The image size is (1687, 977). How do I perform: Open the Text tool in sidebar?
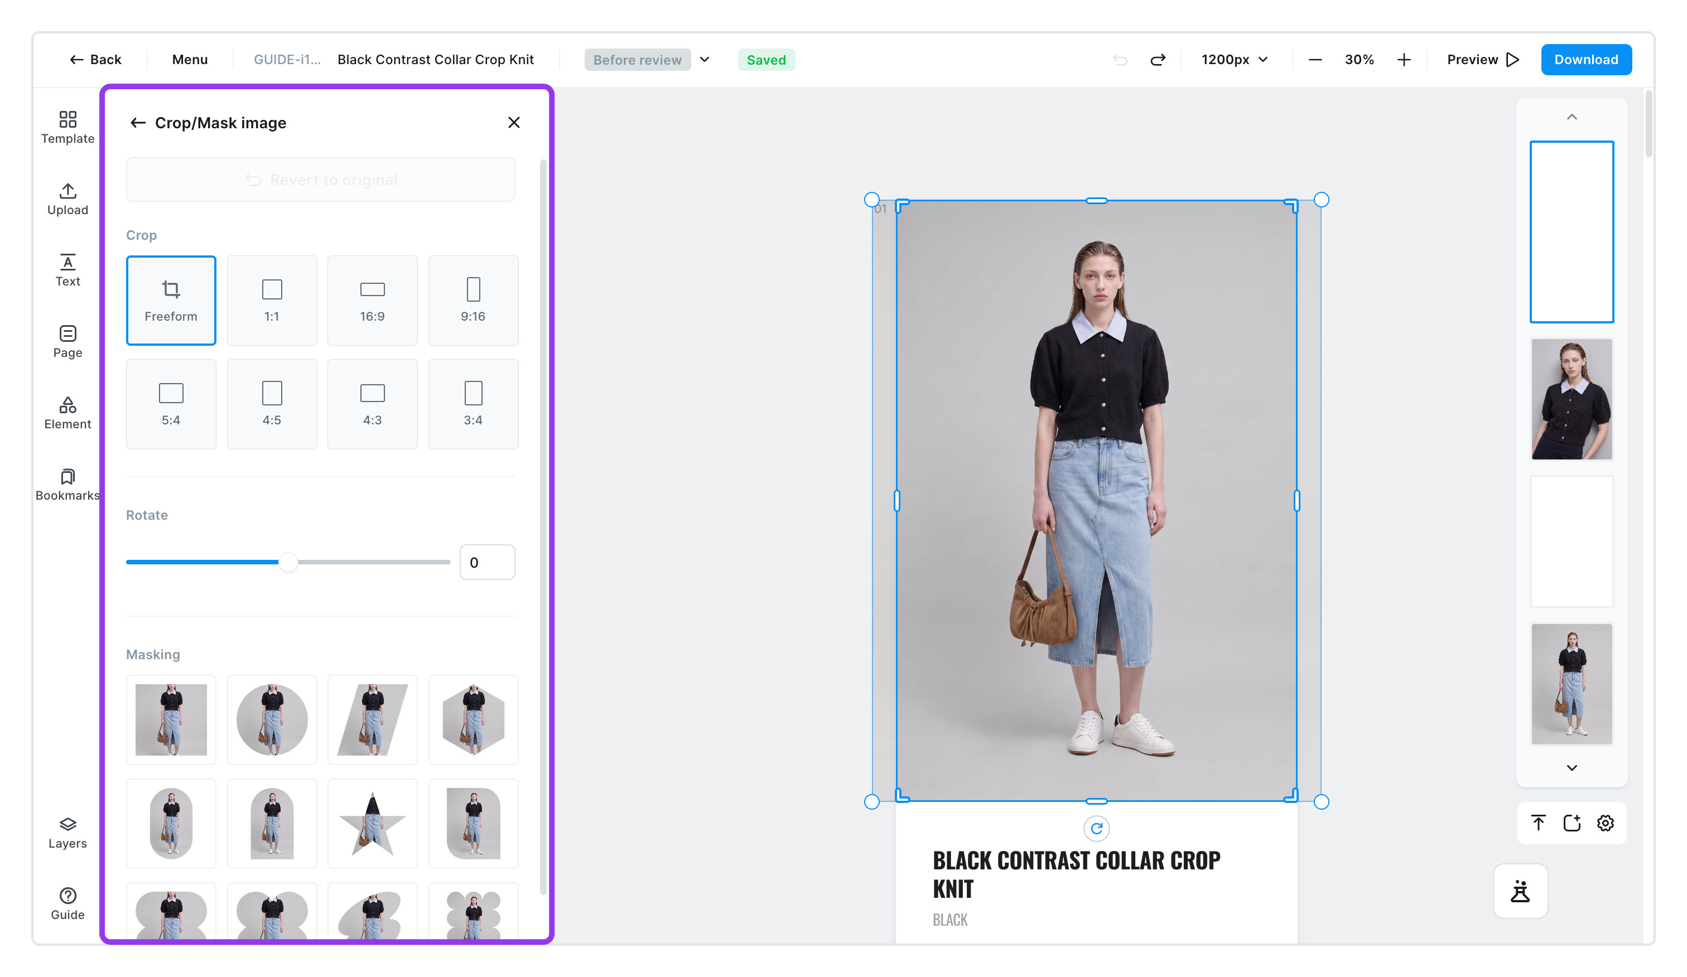click(x=68, y=270)
